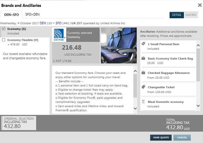Viewport: 203px width, 143px height.
Task: Click the fare description scroll up arrow
Action: (135, 71)
